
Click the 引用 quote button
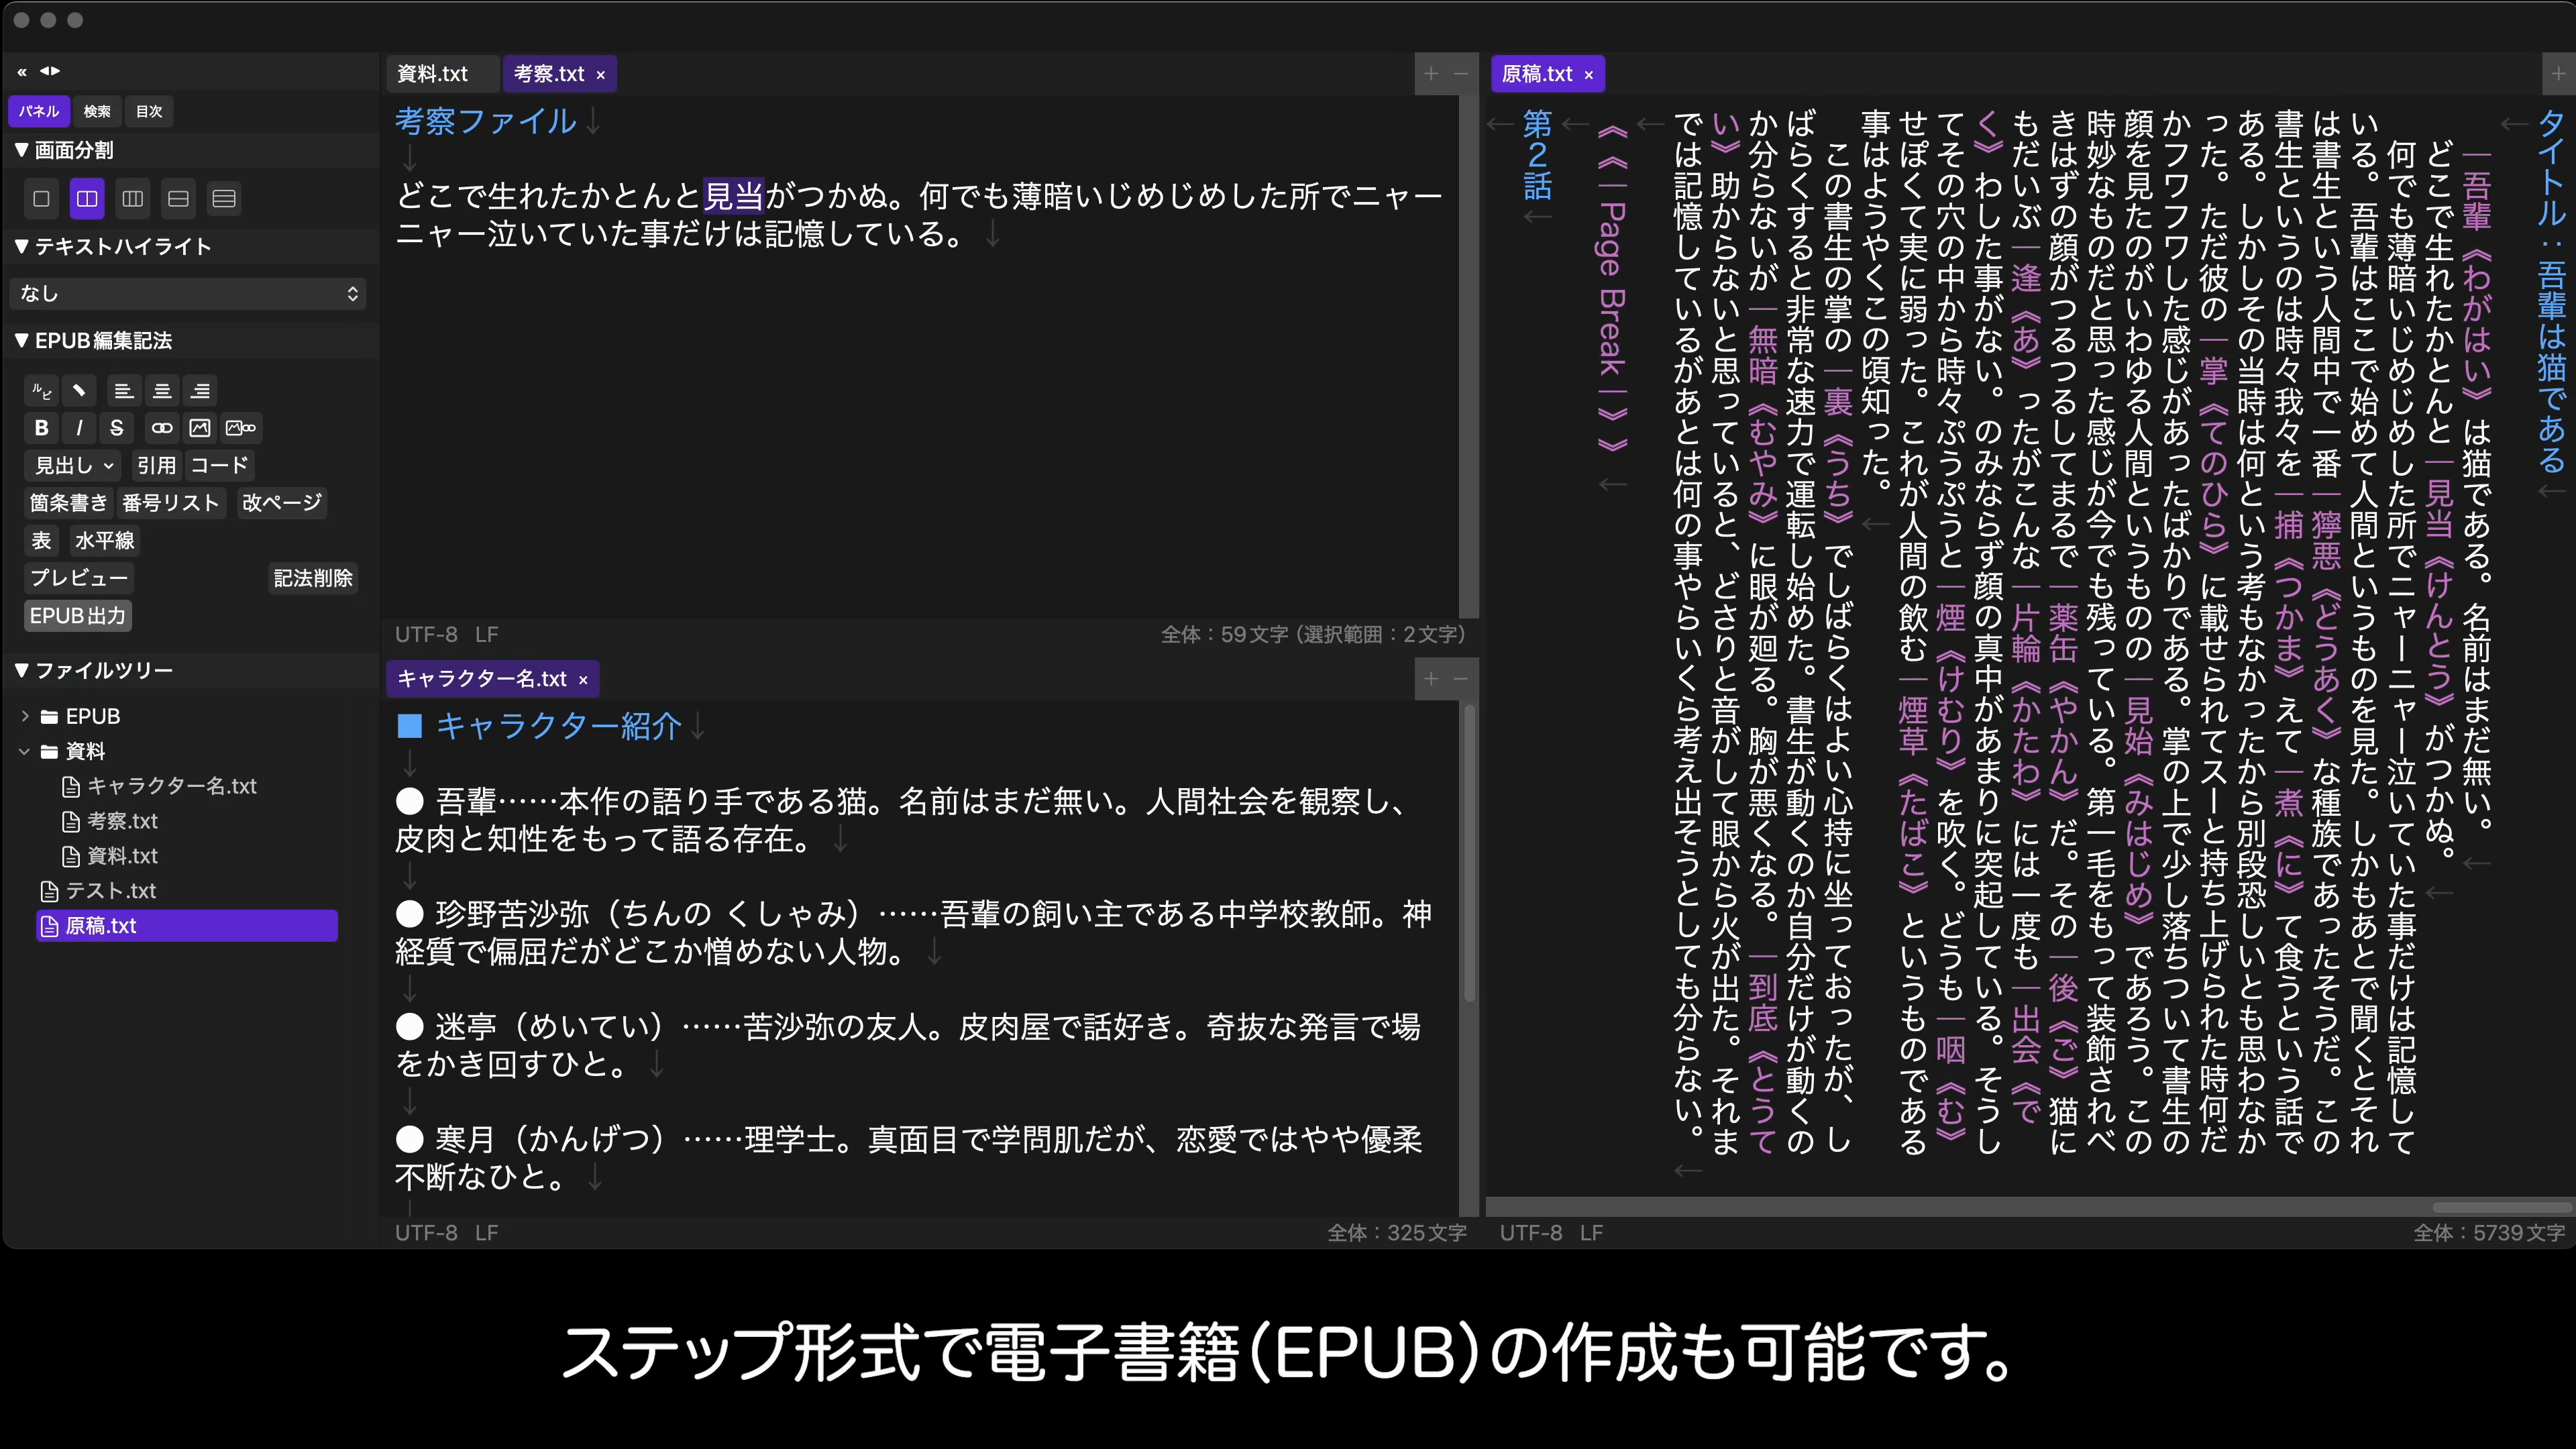pyautogui.click(x=156, y=465)
